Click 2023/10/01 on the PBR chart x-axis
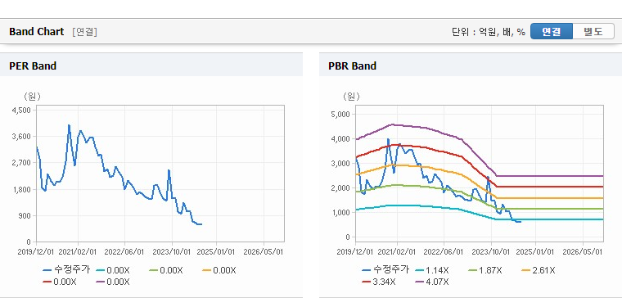The width and height of the screenshot is (622, 298). [491, 252]
